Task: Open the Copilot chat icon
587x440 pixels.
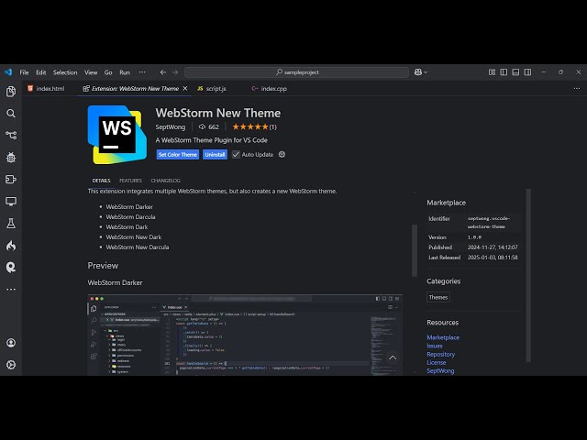Action: pyautogui.click(x=418, y=71)
